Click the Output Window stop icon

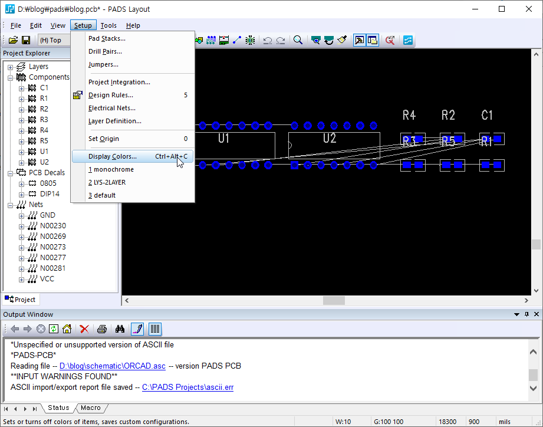[x=41, y=329]
